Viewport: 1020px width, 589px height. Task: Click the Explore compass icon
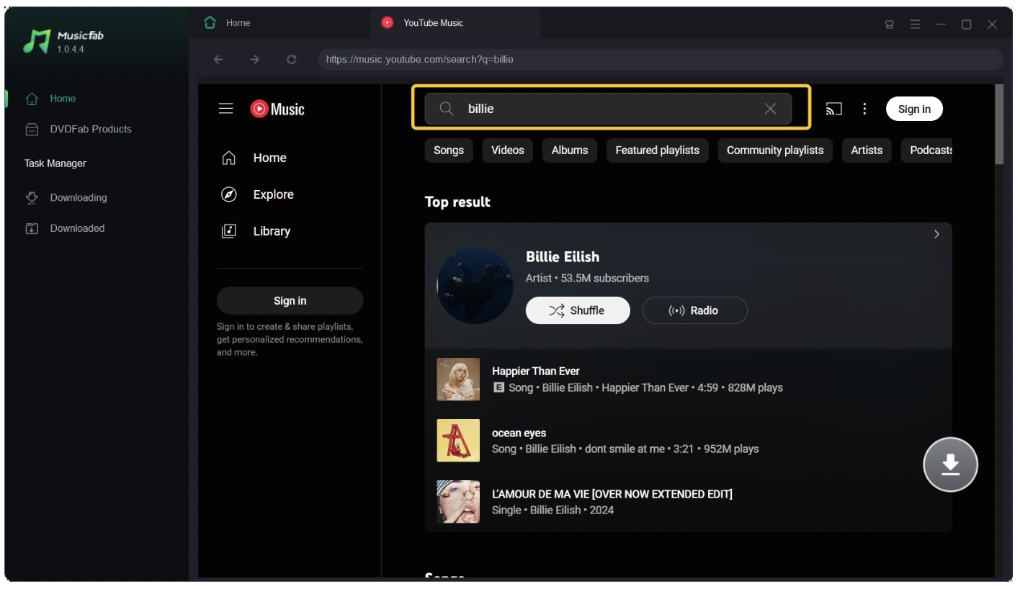pos(229,194)
